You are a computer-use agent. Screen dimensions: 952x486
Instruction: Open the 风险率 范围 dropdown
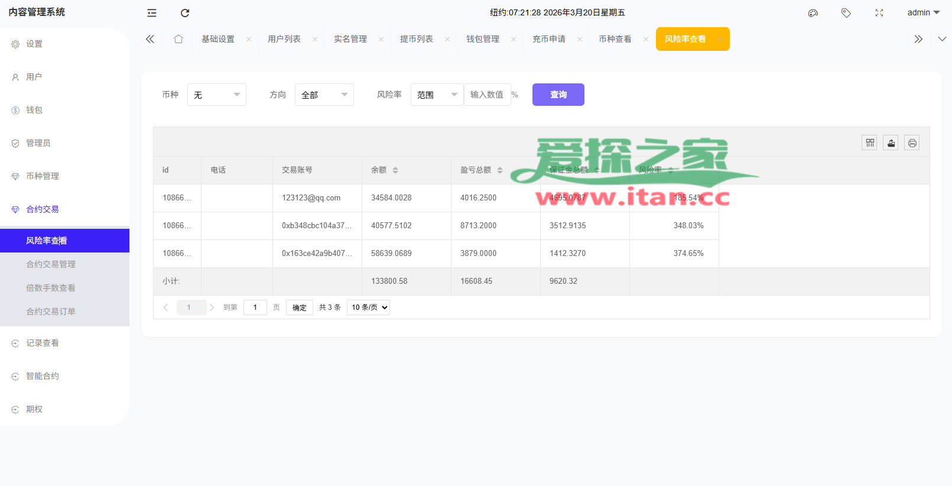tap(437, 95)
